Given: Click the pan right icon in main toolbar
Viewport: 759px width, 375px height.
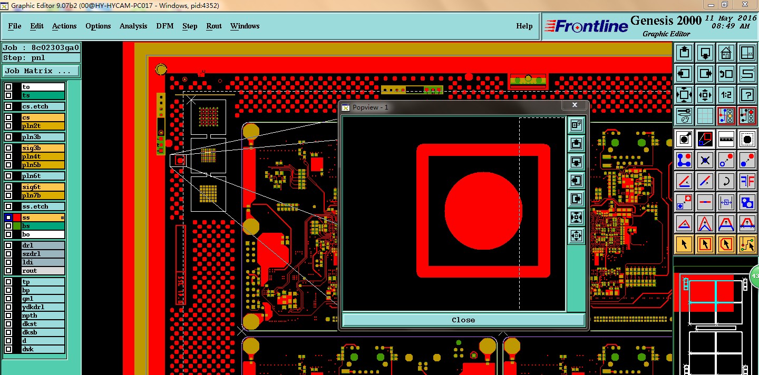Looking at the screenshot, I should coord(705,74).
